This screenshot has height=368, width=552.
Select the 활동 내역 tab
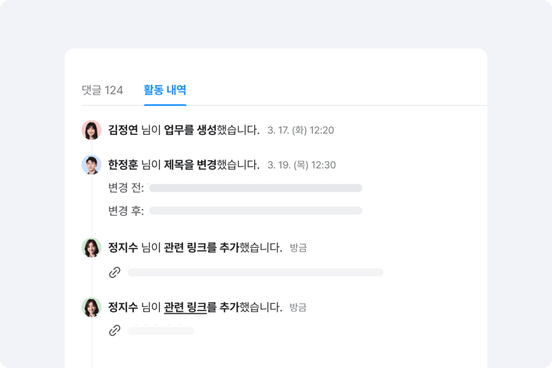[165, 90]
